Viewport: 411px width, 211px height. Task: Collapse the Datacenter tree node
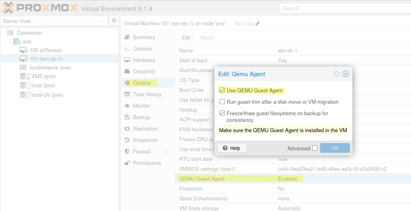pyautogui.click(x=4, y=33)
